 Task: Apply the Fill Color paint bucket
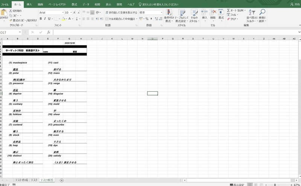pyautogui.click(x=63, y=19)
